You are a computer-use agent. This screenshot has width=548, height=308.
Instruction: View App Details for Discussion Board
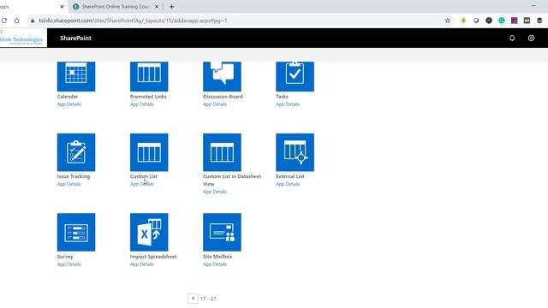(x=215, y=104)
